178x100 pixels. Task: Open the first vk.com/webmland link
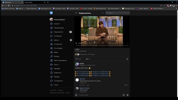(x=83, y=72)
